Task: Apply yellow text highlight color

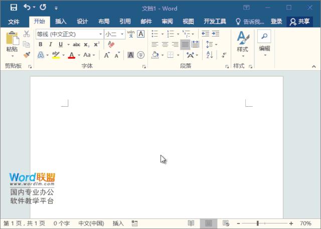Action: pos(56,55)
